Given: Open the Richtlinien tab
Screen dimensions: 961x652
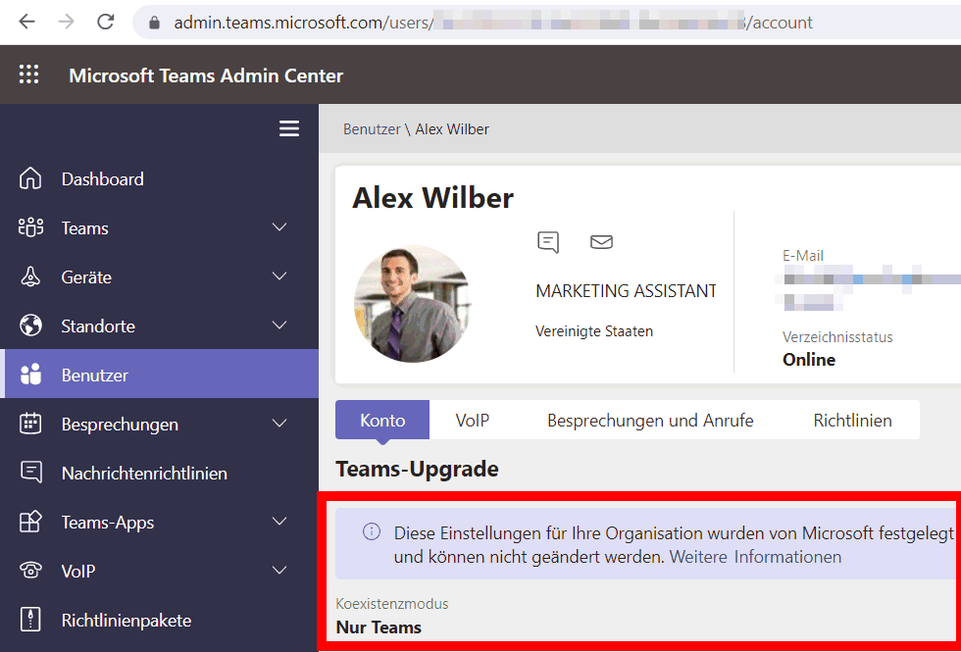Looking at the screenshot, I should [852, 420].
